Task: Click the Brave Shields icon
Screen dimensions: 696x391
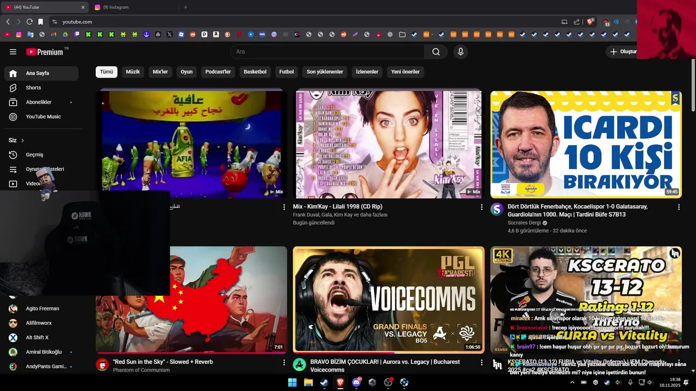Action: [x=590, y=22]
